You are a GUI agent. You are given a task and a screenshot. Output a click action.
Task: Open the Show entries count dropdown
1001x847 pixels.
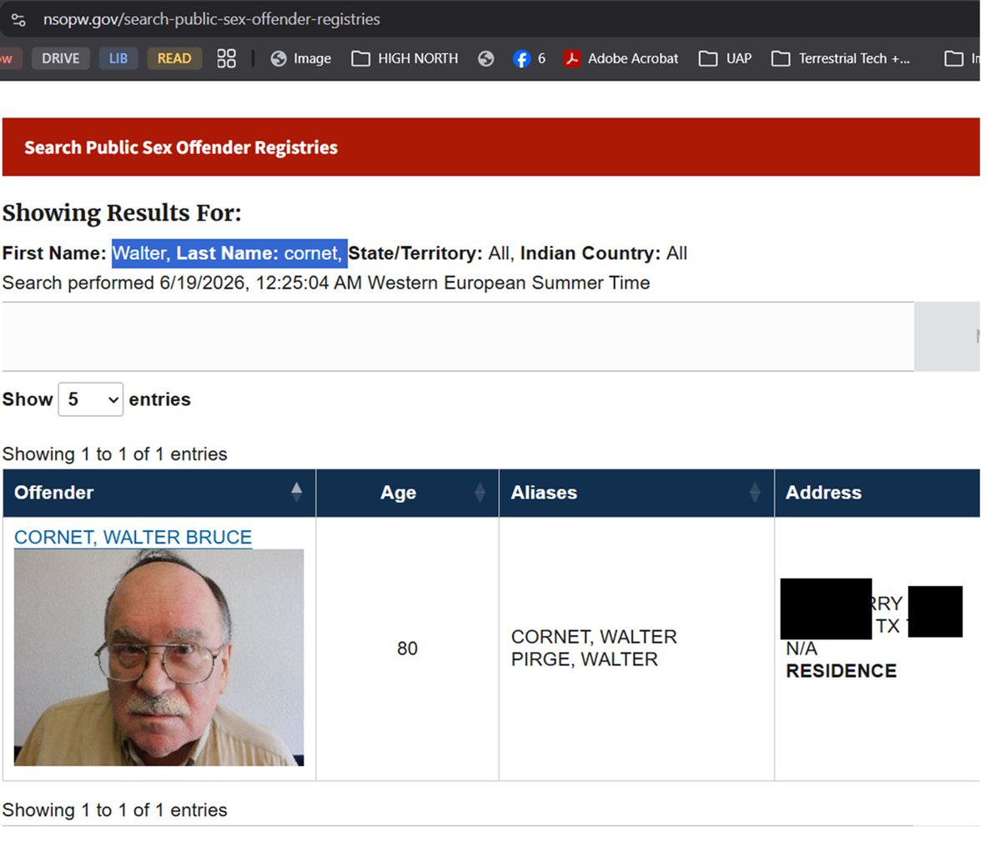click(90, 399)
